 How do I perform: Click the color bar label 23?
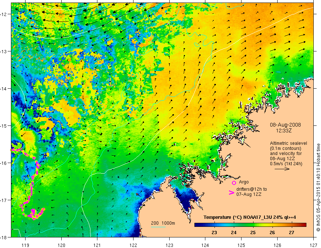tap(214, 232)
